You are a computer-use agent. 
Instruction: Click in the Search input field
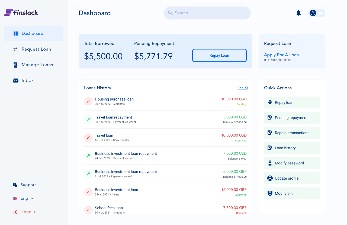(x=207, y=13)
